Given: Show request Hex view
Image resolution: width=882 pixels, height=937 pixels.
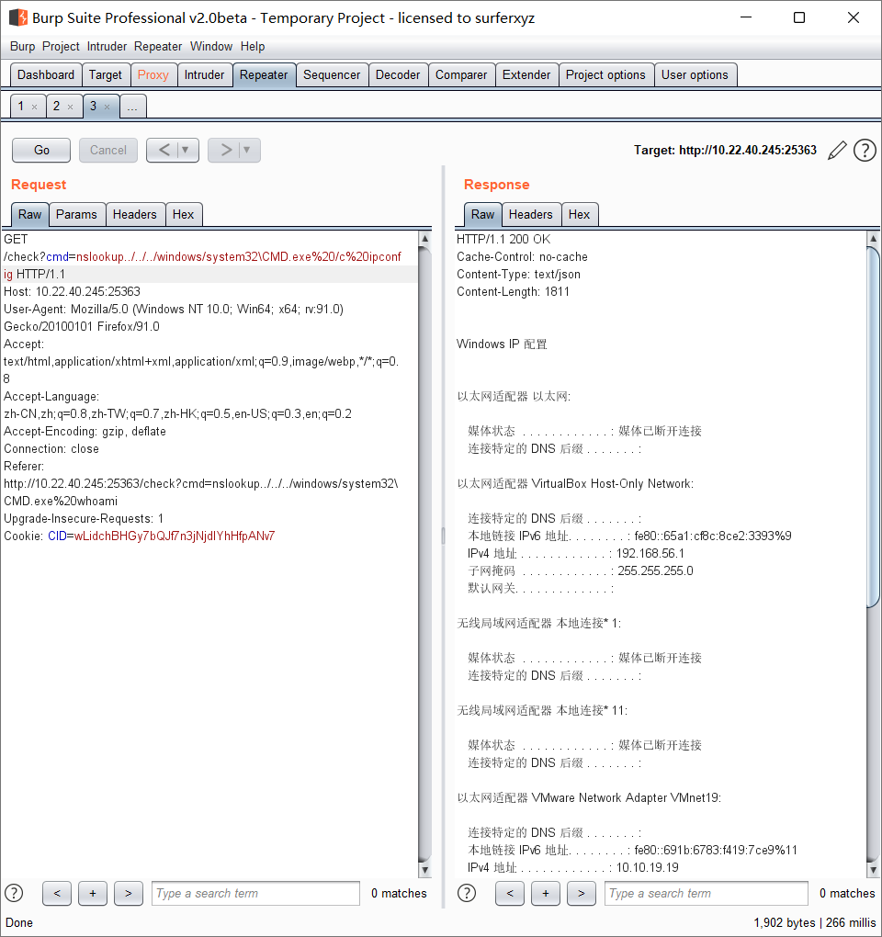Looking at the screenshot, I should pyautogui.click(x=183, y=215).
